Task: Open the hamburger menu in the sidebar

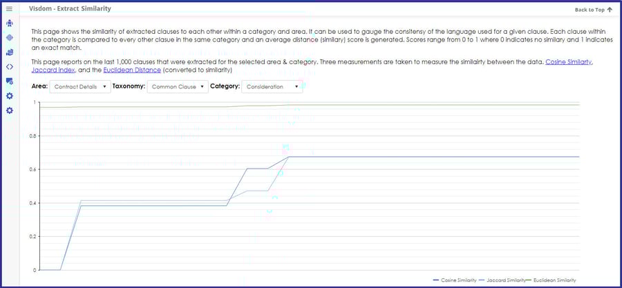Action: coord(10,8)
